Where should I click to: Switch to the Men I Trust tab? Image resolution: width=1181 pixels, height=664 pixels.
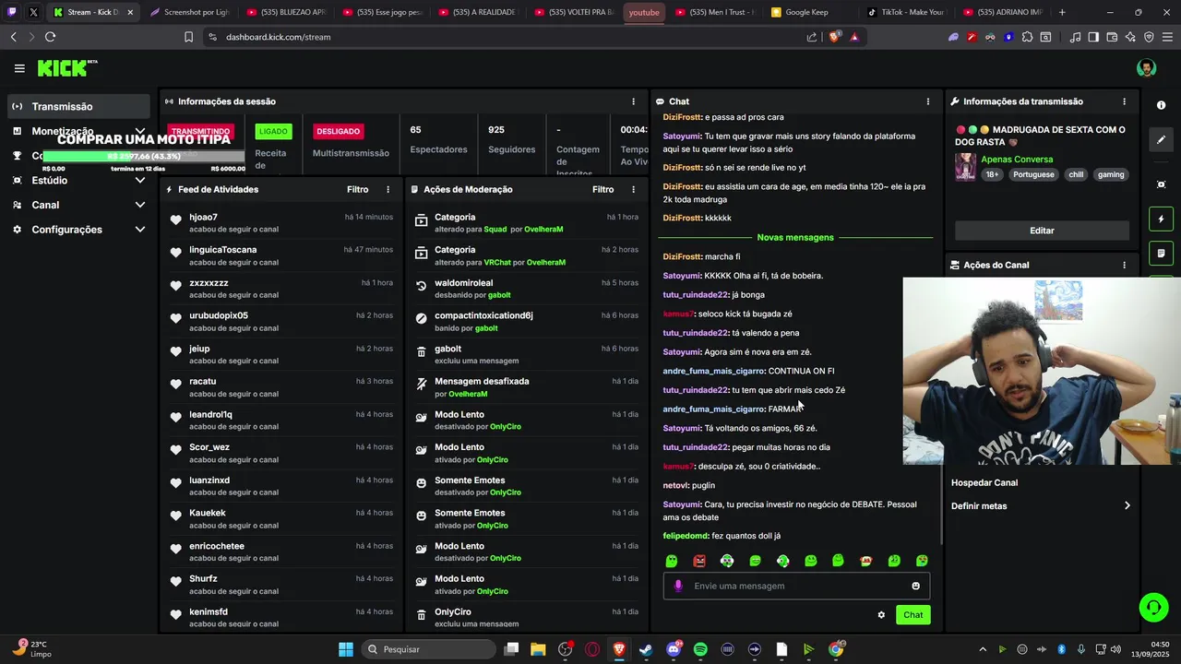pyautogui.click(x=715, y=12)
